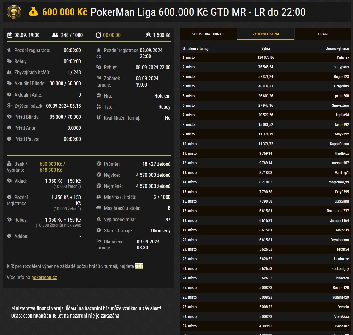Image resolution: width=353 pixels, height=335 pixels.
Task: Click the icon beside Zvýšení sázek
Action: click(x=9, y=105)
